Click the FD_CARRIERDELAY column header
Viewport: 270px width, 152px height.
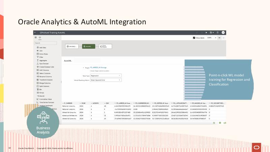(x=142, y=103)
